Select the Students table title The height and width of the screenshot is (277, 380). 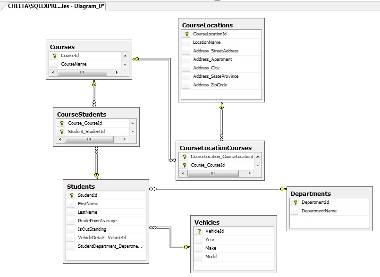click(81, 186)
